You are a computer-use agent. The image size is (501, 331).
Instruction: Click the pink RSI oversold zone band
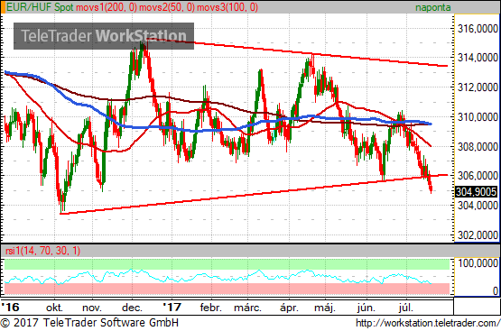(227, 289)
